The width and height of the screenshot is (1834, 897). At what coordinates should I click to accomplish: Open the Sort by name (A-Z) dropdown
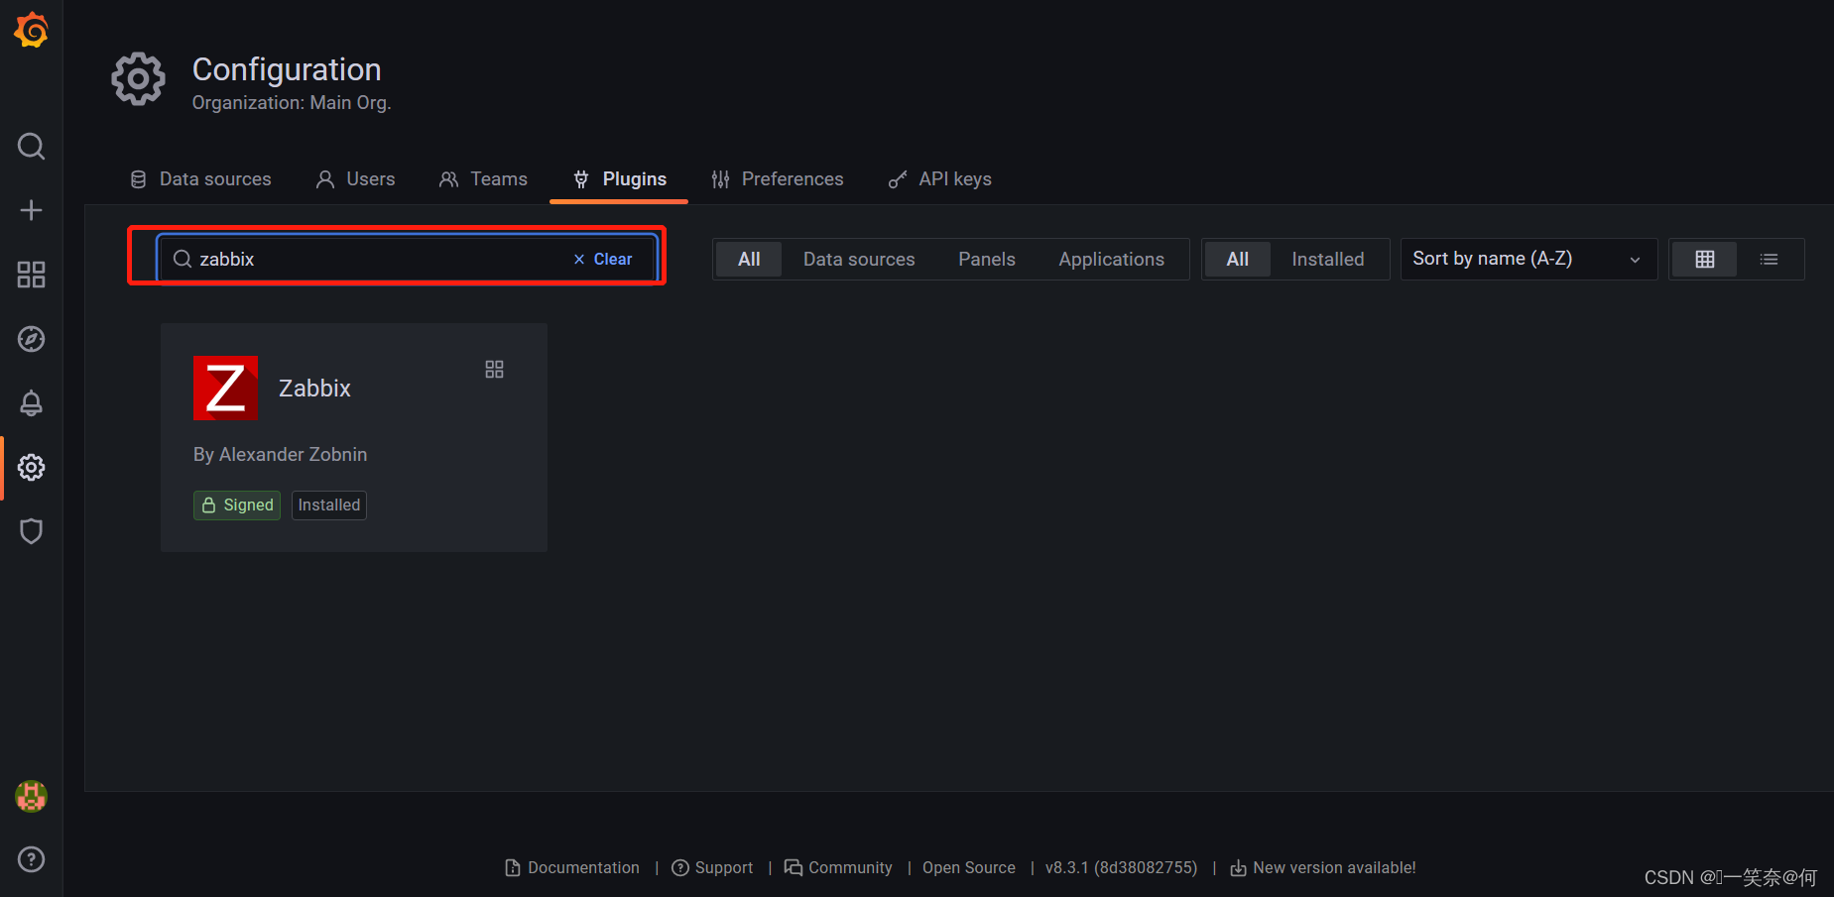1528,259
